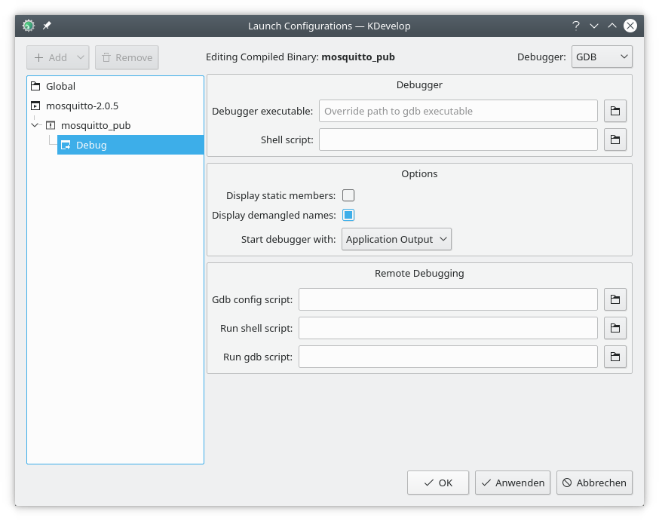Click the 'Display static members:' label
This screenshot has height=521, width=659.
pos(280,195)
